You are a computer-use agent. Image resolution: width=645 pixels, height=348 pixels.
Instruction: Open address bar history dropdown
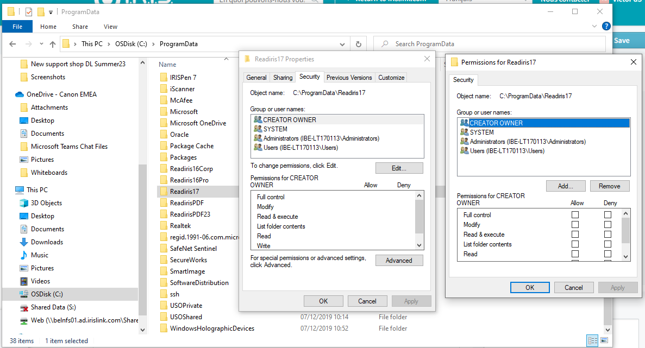pyautogui.click(x=342, y=45)
